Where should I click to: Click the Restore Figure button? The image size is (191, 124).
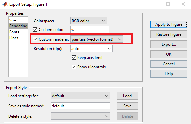coord(169,34)
